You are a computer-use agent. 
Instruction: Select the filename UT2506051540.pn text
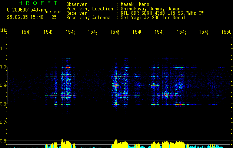tap(27, 10)
